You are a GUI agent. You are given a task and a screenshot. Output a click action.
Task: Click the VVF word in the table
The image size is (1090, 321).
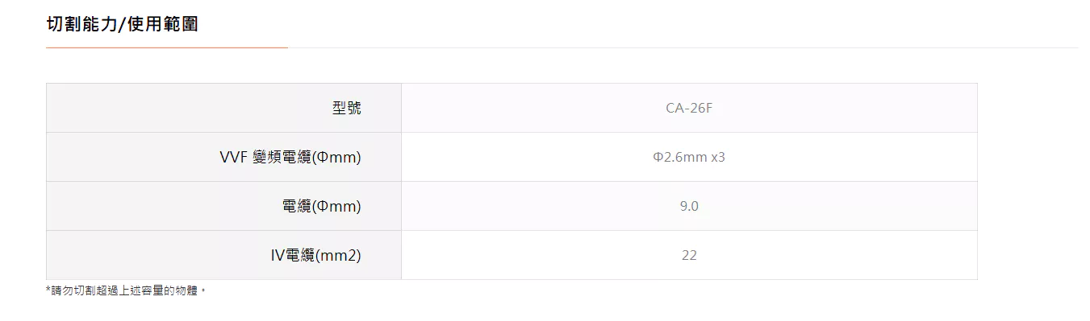coord(234,158)
